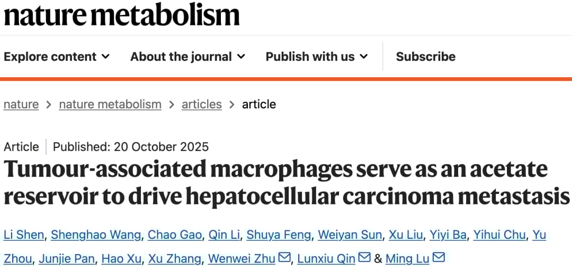Expand the Explore content dropdown
Screen dimensions: 572x270
click(57, 57)
